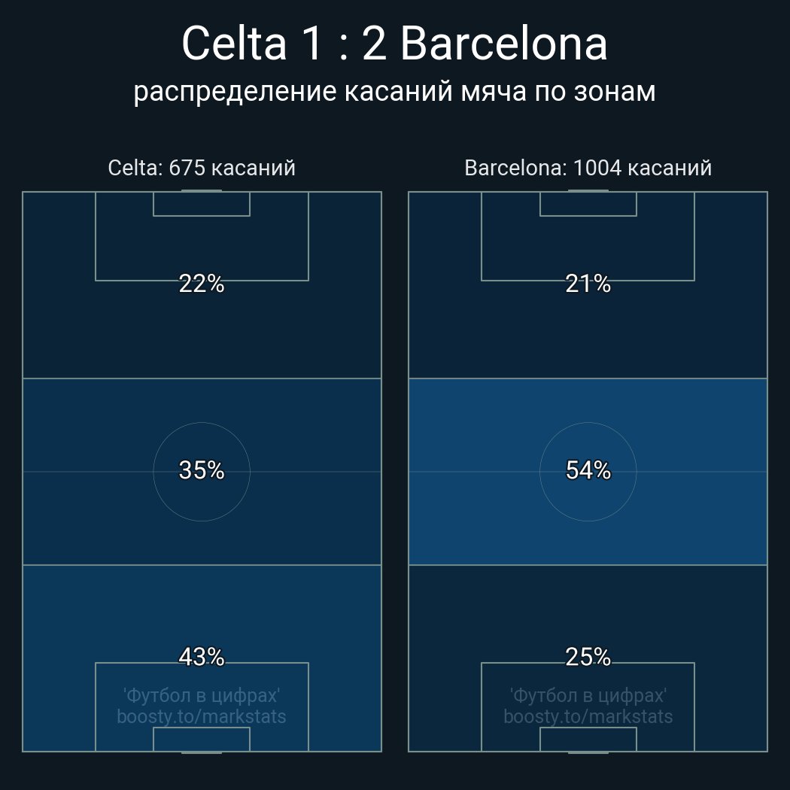Click 'Футбол в цифрах' watermark on Celta pitch
Image resolution: width=790 pixels, height=790 pixels.
pyautogui.click(x=202, y=695)
